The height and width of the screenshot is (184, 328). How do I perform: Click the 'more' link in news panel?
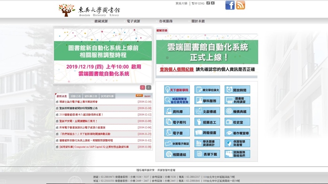tap(148, 96)
